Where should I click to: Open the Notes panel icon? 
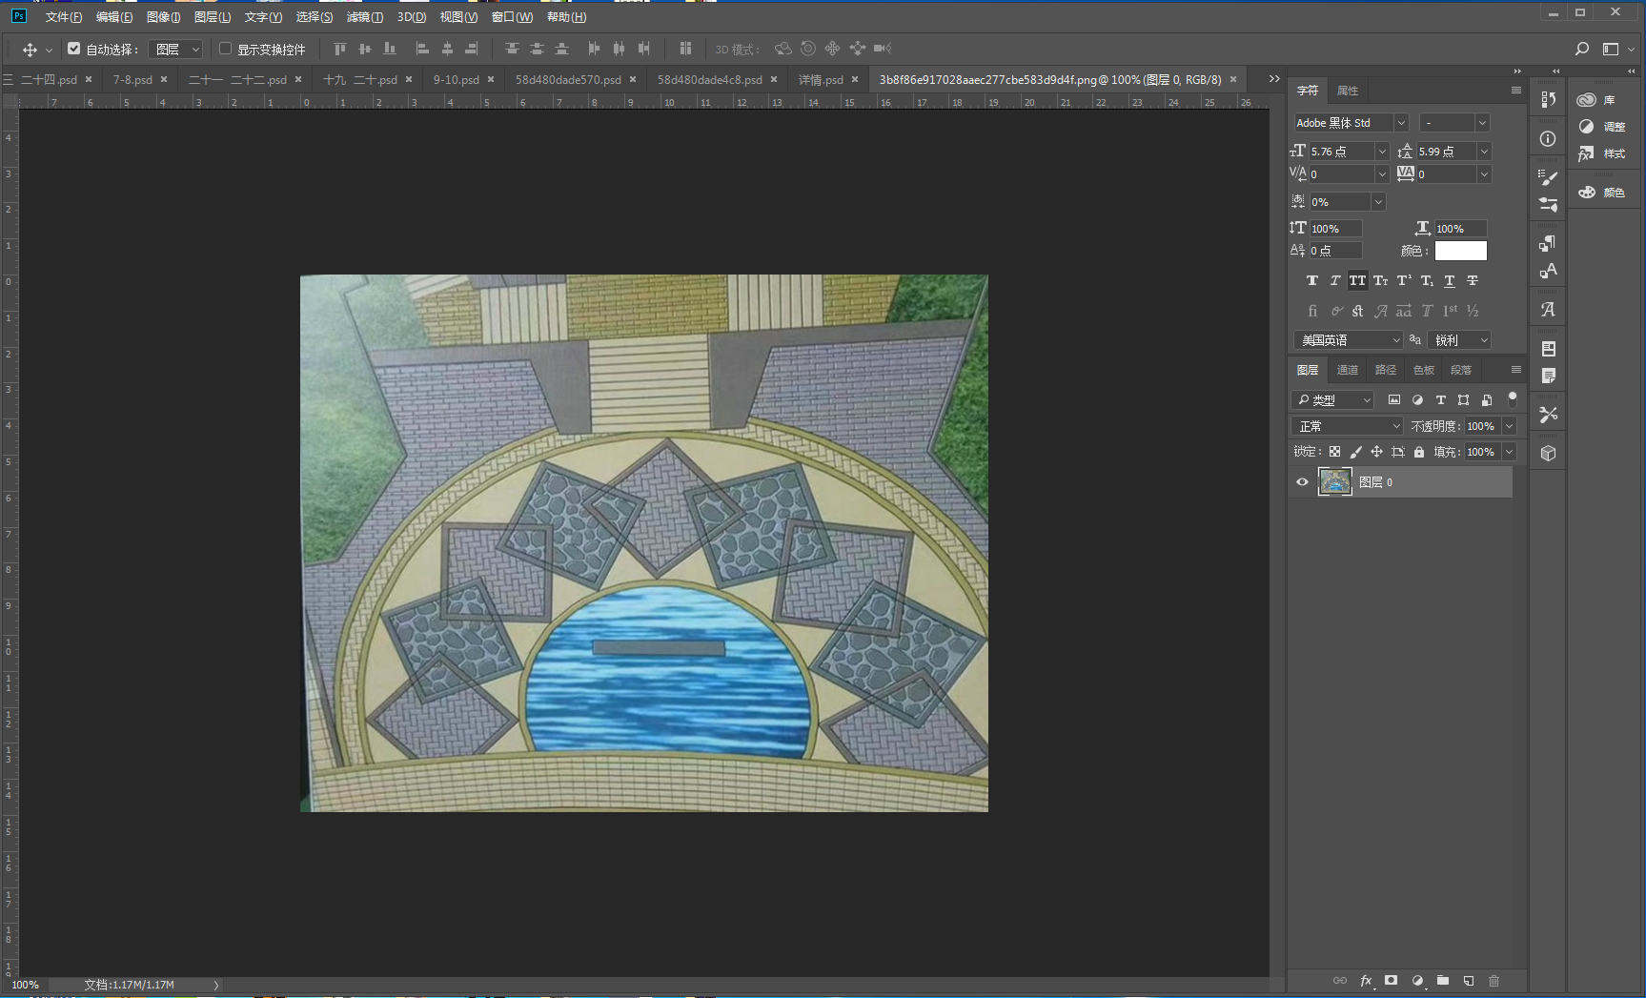point(1548,376)
